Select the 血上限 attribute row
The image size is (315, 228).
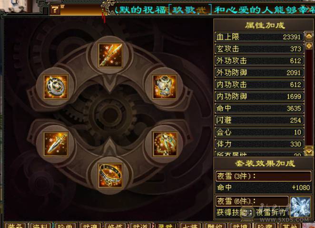[x=259, y=37]
